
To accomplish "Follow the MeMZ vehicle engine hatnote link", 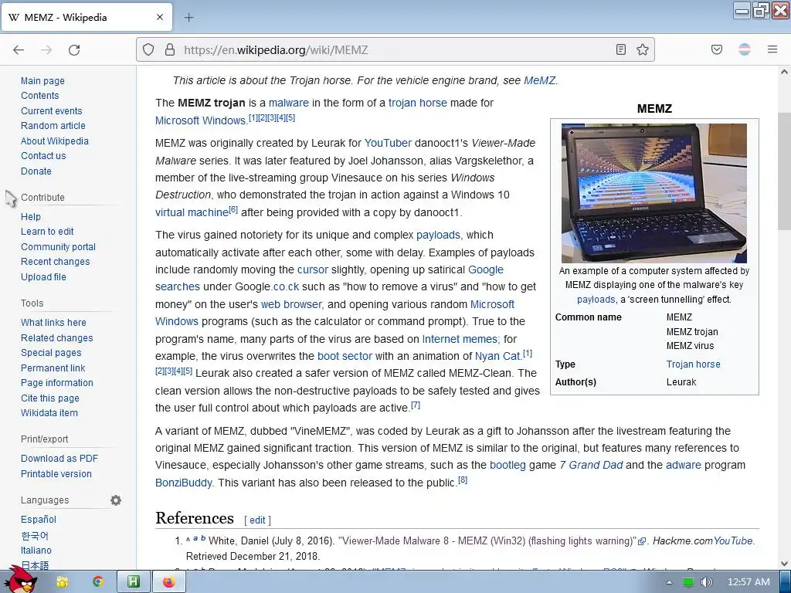I will pos(539,80).
